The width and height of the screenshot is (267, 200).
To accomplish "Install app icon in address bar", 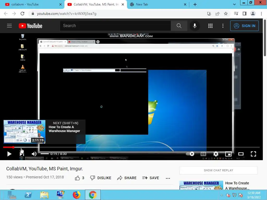I will point(209,14).
